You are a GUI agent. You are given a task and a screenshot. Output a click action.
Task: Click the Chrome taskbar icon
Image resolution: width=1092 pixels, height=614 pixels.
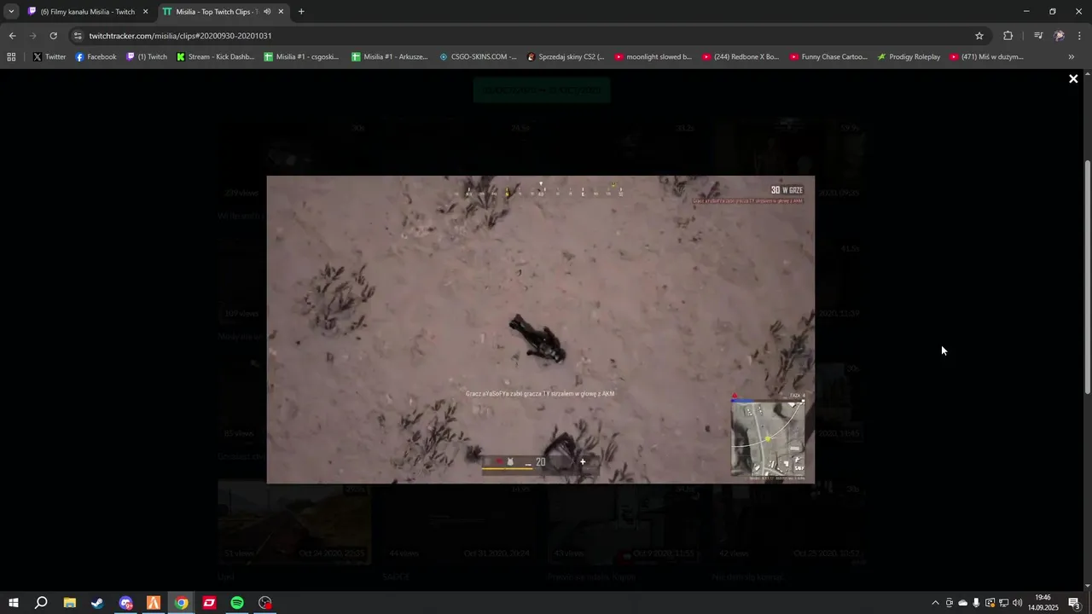(x=182, y=603)
